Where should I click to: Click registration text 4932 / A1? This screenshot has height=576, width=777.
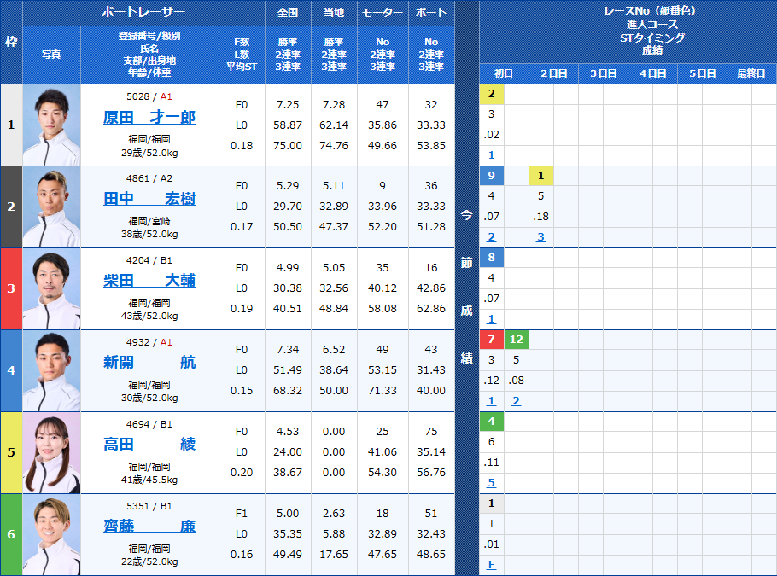149,342
